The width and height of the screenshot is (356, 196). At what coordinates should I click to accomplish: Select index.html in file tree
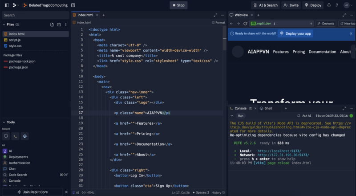pyautogui.click(x=36, y=34)
